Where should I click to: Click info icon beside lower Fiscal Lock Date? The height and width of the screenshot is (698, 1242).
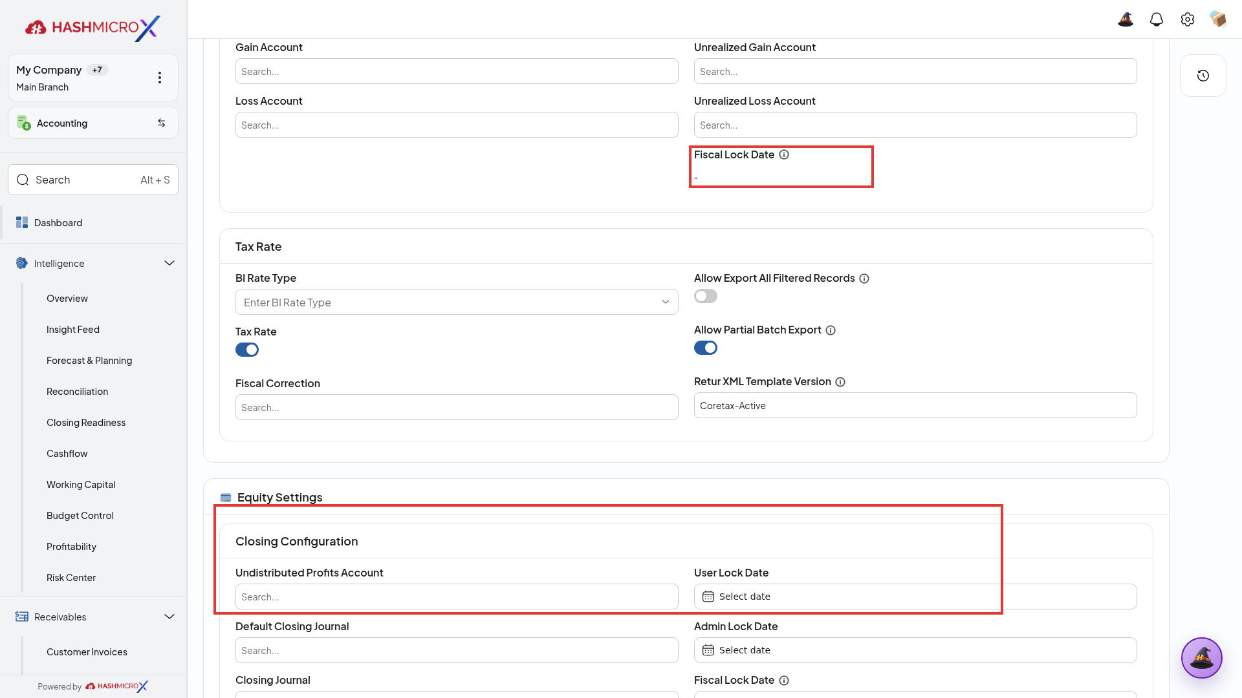[x=784, y=681]
